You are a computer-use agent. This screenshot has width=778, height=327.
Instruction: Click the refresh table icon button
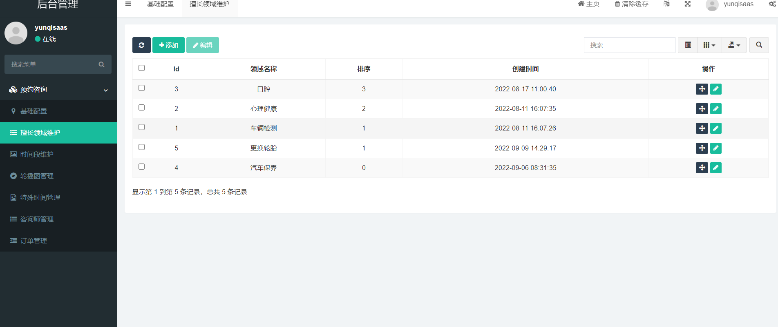pyautogui.click(x=141, y=45)
